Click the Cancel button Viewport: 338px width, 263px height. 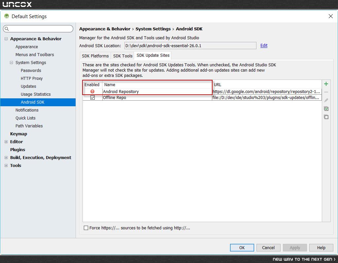[x=268, y=248]
